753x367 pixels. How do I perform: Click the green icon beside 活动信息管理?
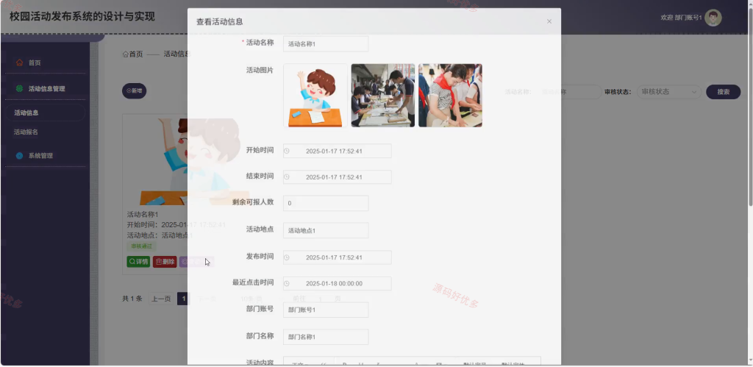[19, 89]
